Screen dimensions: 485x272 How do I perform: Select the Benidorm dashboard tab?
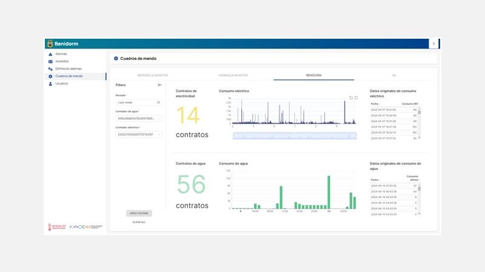313,75
